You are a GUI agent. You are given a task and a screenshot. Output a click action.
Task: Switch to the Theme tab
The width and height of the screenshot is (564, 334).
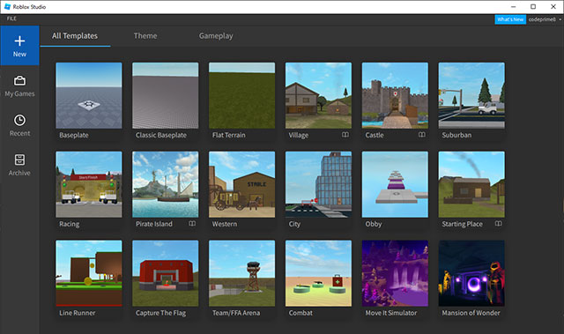[x=145, y=36]
